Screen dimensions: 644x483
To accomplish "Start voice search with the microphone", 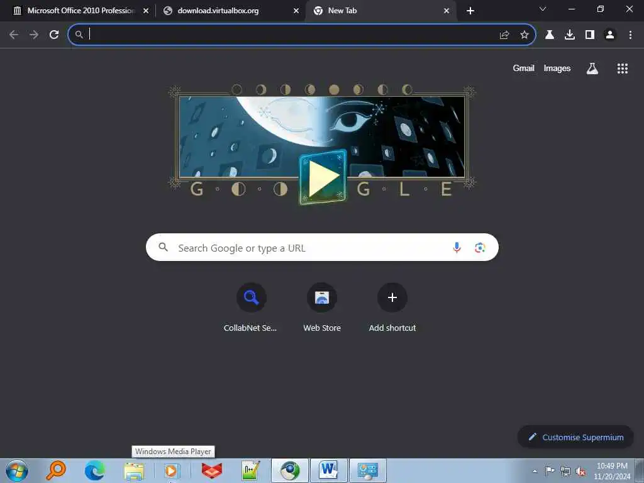I will 457,248.
